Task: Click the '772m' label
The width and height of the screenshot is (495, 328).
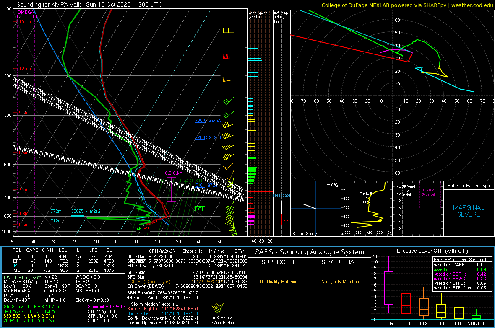Action: tap(56, 211)
